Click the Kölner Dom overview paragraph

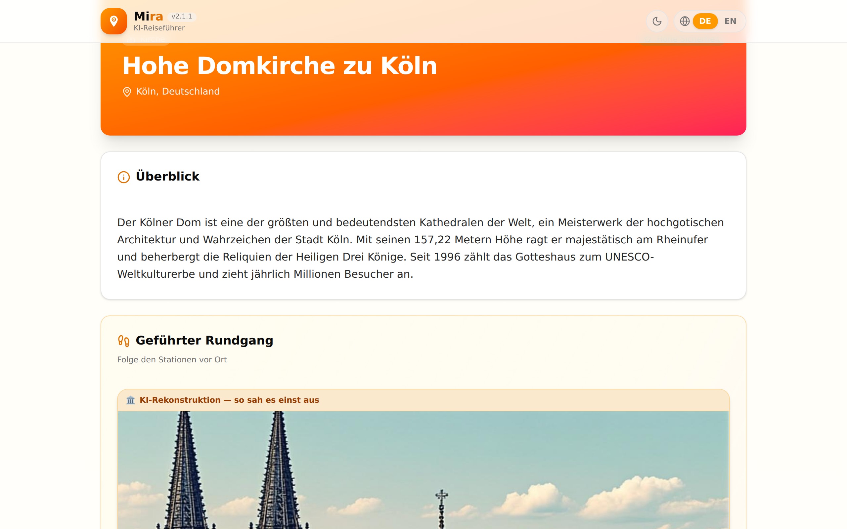pos(420,248)
